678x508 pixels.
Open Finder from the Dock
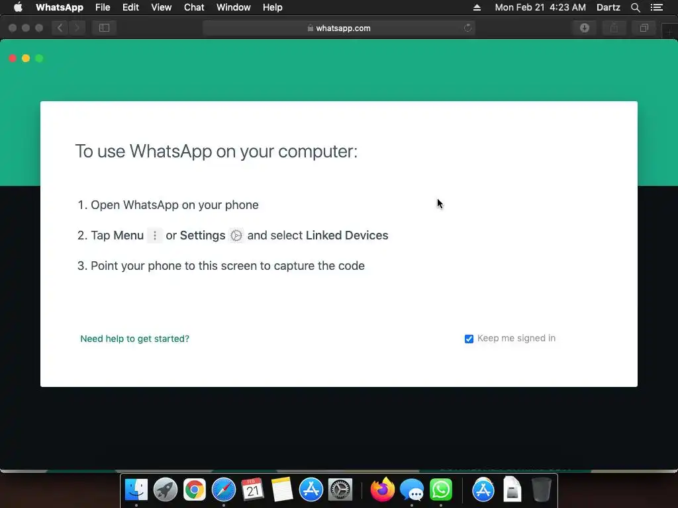click(136, 490)
